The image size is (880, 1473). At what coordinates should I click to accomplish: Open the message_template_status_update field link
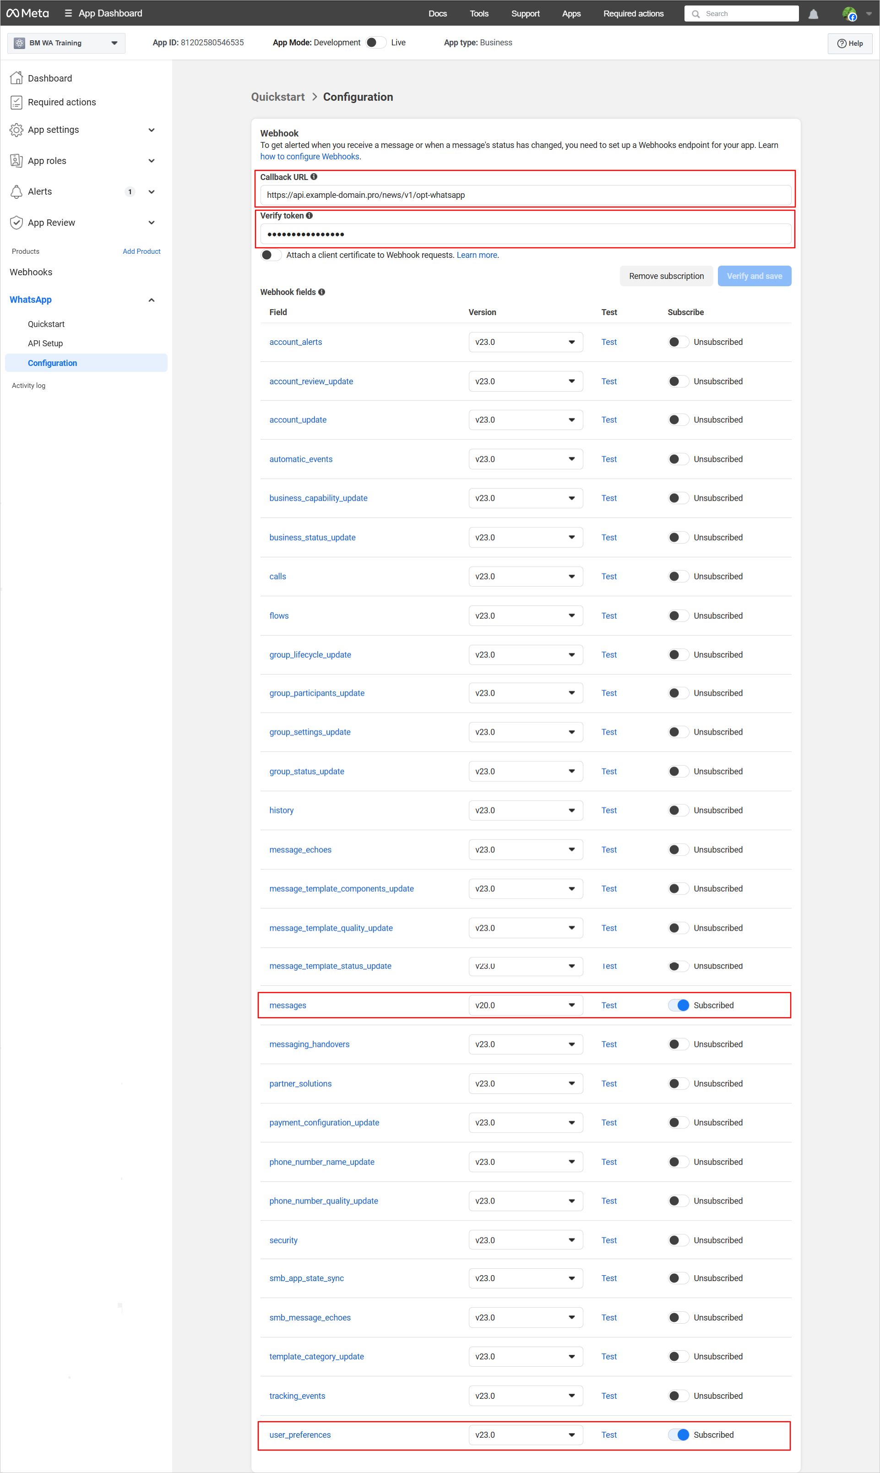pos(330,966)
